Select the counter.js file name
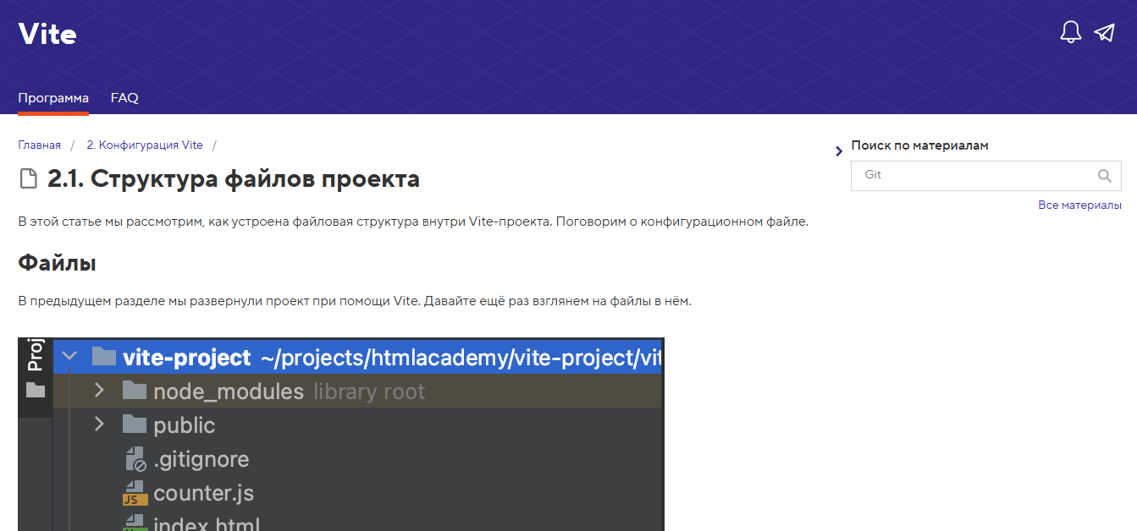Image resolution: width=1137 pixels, height=531 pixels. (x=203, y=493)
